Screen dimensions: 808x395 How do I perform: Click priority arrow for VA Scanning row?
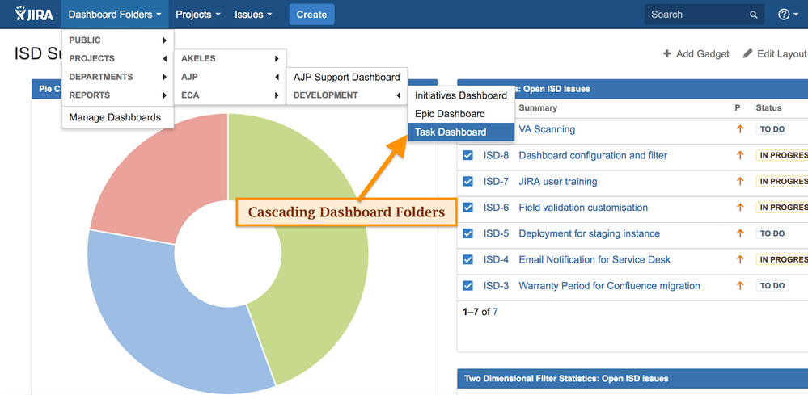(x=740, y=129)
